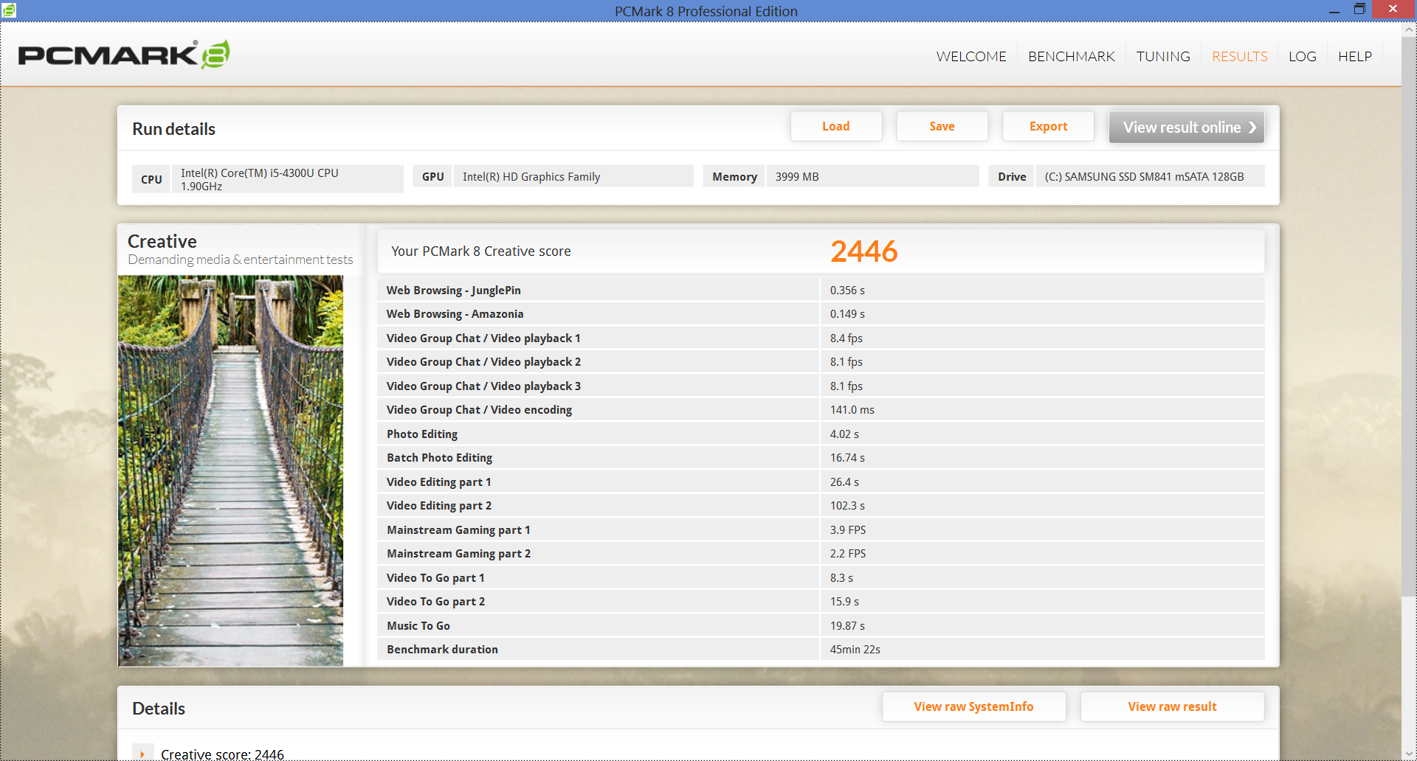Open the HELP tab
This screenshot has width=1417, height=761.
[1355, 57]
